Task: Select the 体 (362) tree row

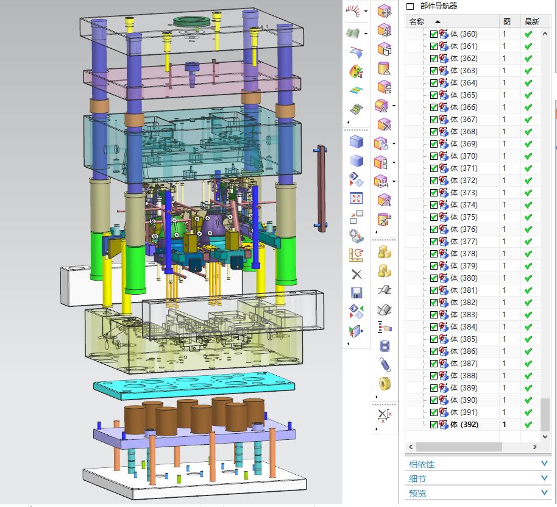Action: (473, 59)
